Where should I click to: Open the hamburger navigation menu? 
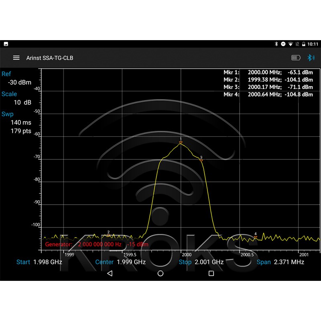click(16, 58)
